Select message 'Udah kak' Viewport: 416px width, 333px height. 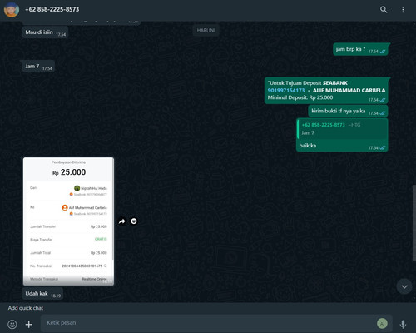pos(42,294)
